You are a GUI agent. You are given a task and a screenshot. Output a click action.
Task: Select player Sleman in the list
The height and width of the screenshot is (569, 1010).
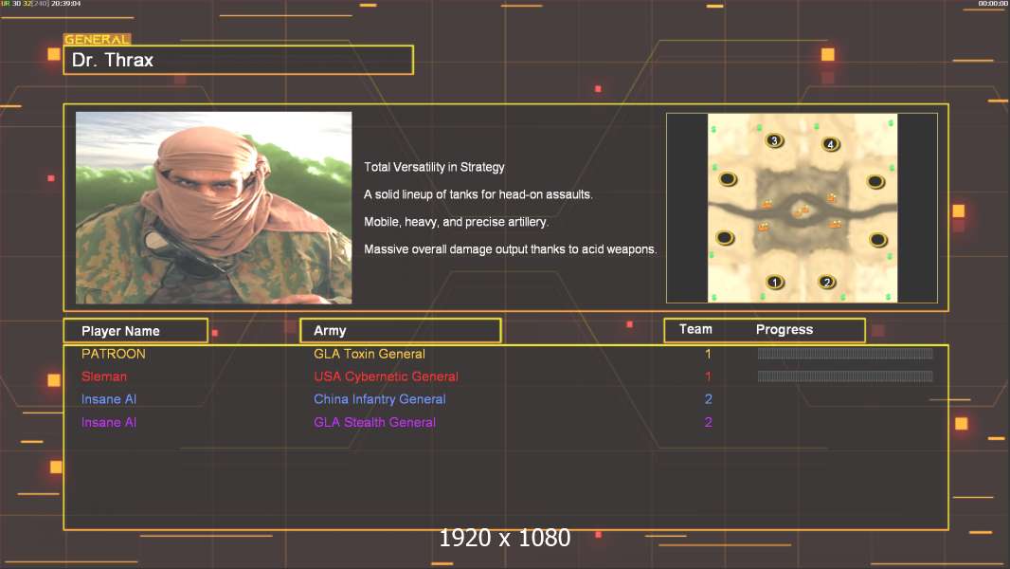coord(103,376)
